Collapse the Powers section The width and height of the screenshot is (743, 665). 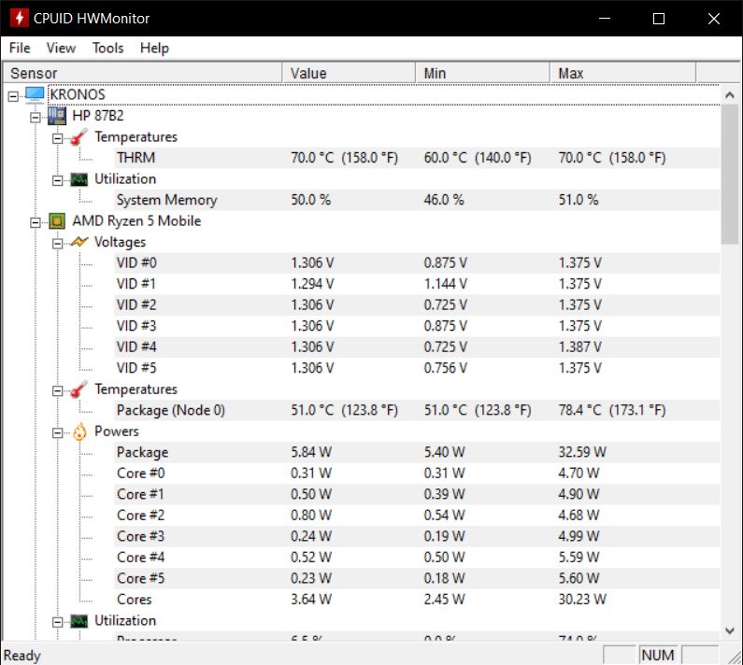coord(57,433)
